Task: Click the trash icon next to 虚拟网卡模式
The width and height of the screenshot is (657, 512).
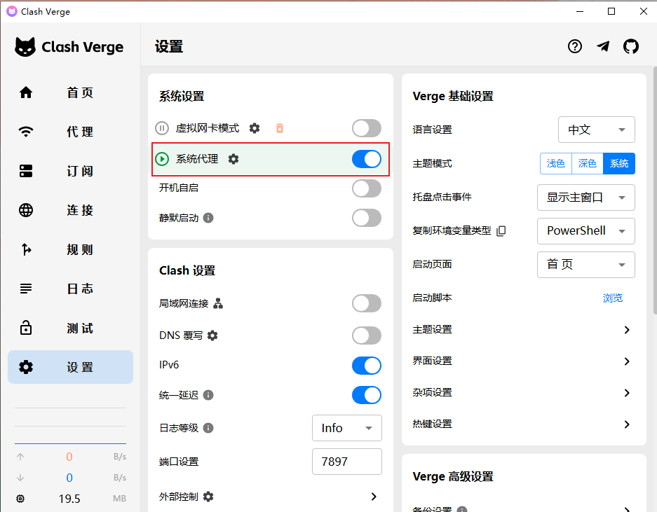Action: coord(279,128)
